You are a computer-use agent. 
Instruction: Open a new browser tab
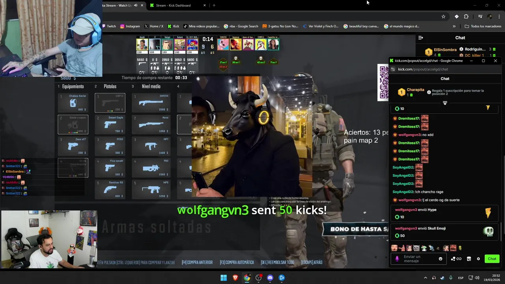(214, 6)
